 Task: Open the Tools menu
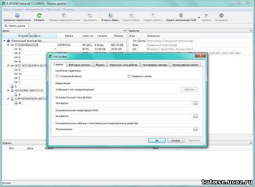[35, 9]
